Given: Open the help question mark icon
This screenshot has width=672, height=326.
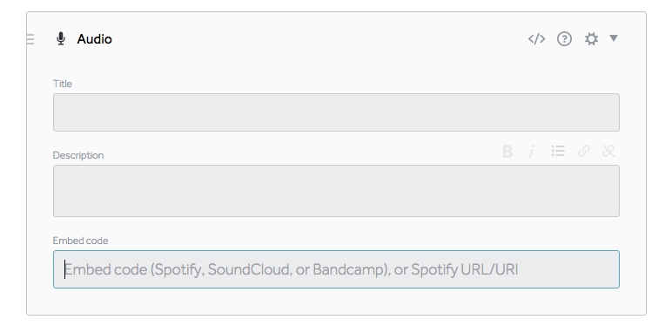Looking at the screenshot, I should click(564, 39).
